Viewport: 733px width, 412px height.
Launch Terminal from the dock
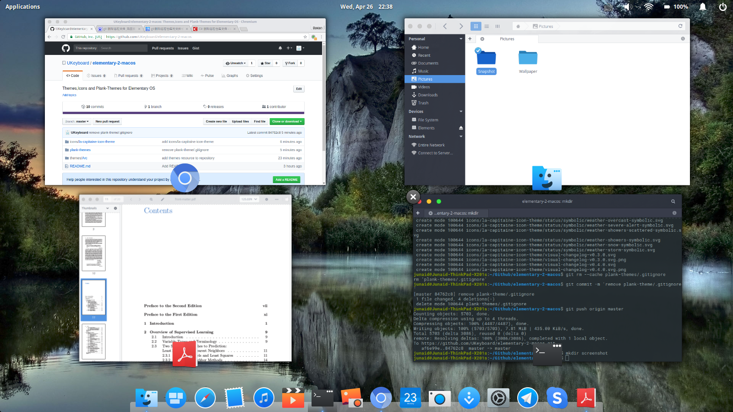pos(323,397)
